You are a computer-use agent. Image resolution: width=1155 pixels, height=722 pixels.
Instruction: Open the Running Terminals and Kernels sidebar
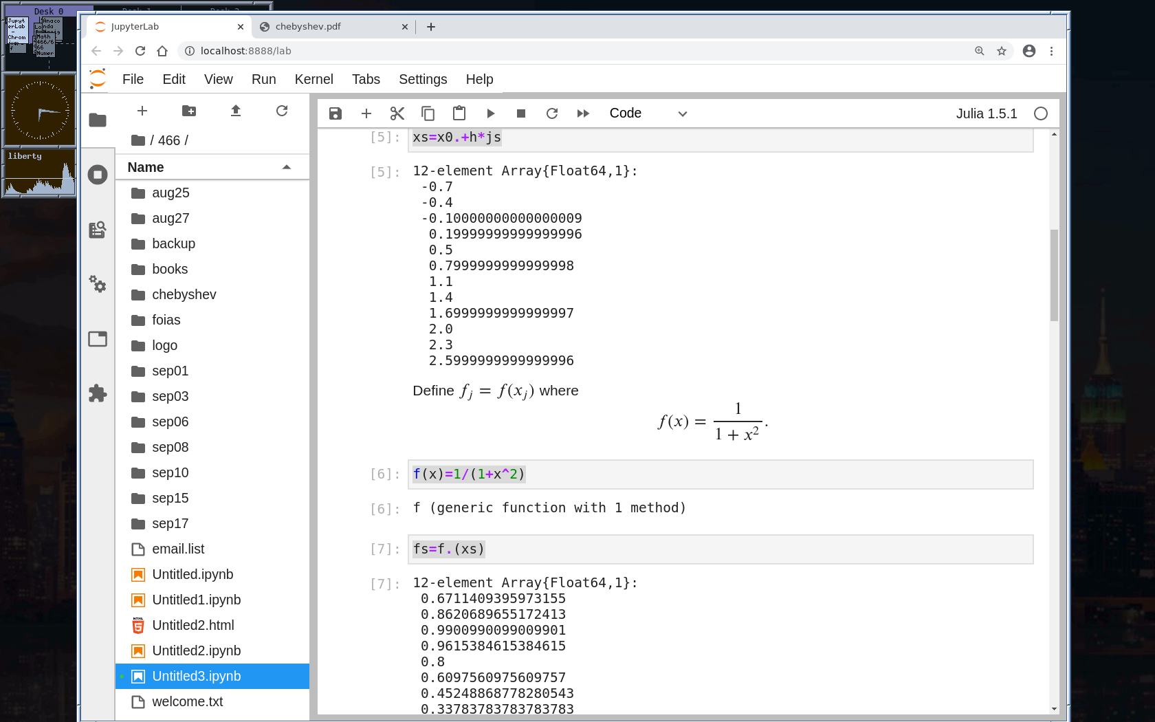tap(98, 175)
